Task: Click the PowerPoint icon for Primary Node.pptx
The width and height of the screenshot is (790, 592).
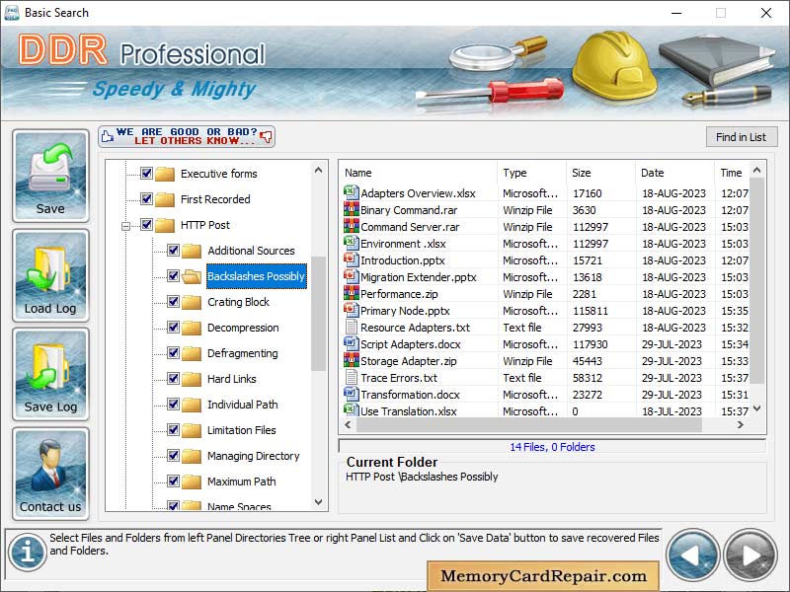Action: 351,310
